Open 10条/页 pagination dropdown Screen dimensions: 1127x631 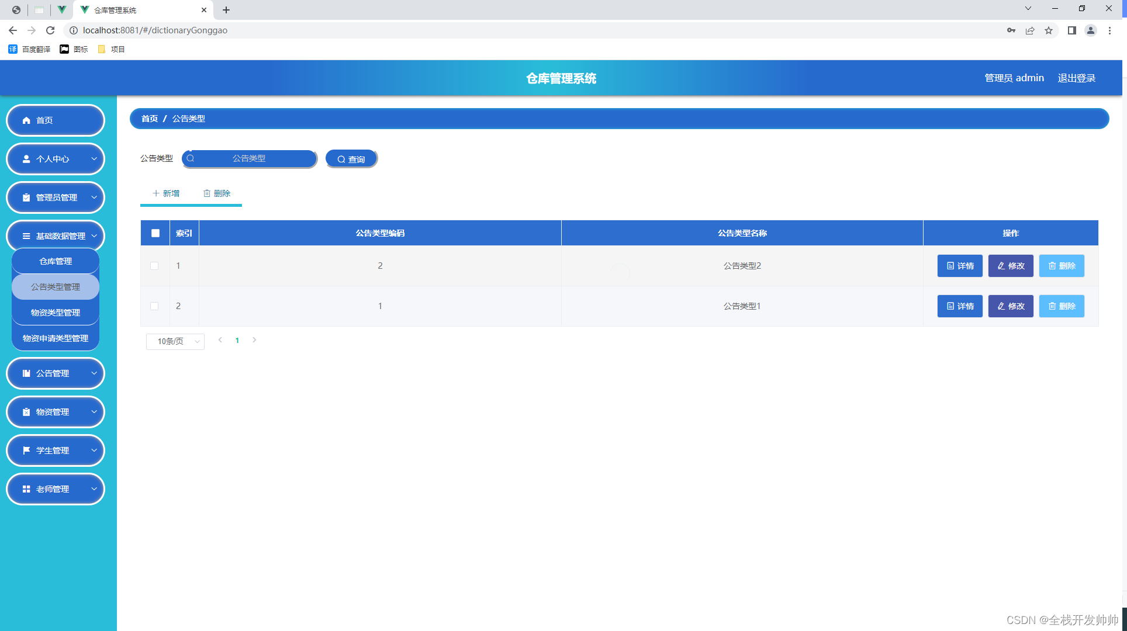[x=174, y=340]
